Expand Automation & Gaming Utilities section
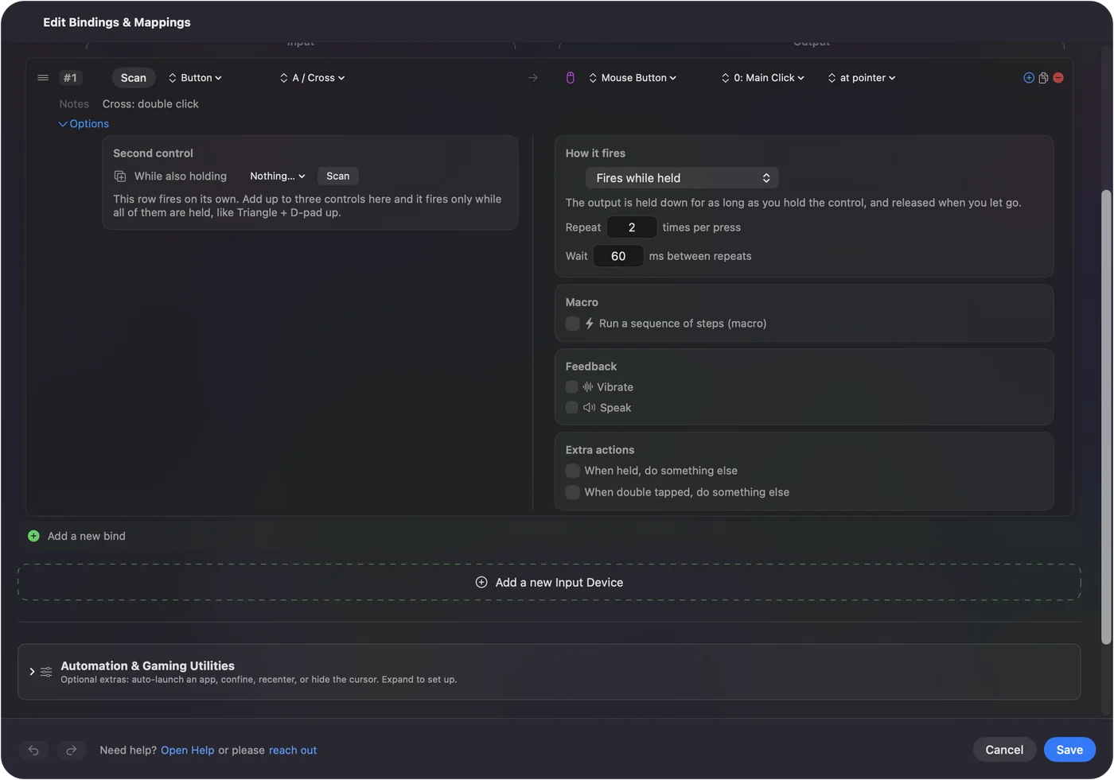Screen dimensions: 1114x780 point(32,672)
